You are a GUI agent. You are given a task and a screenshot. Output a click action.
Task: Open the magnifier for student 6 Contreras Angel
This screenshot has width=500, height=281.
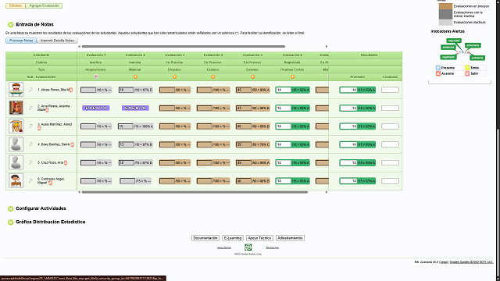pos(31,180)
